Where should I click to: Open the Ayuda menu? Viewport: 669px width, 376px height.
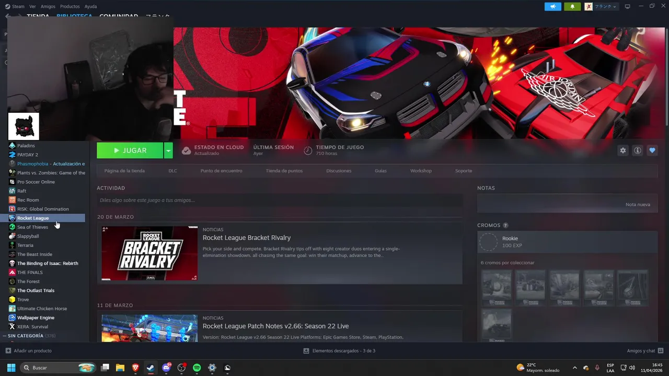click(x=90, y=6)
